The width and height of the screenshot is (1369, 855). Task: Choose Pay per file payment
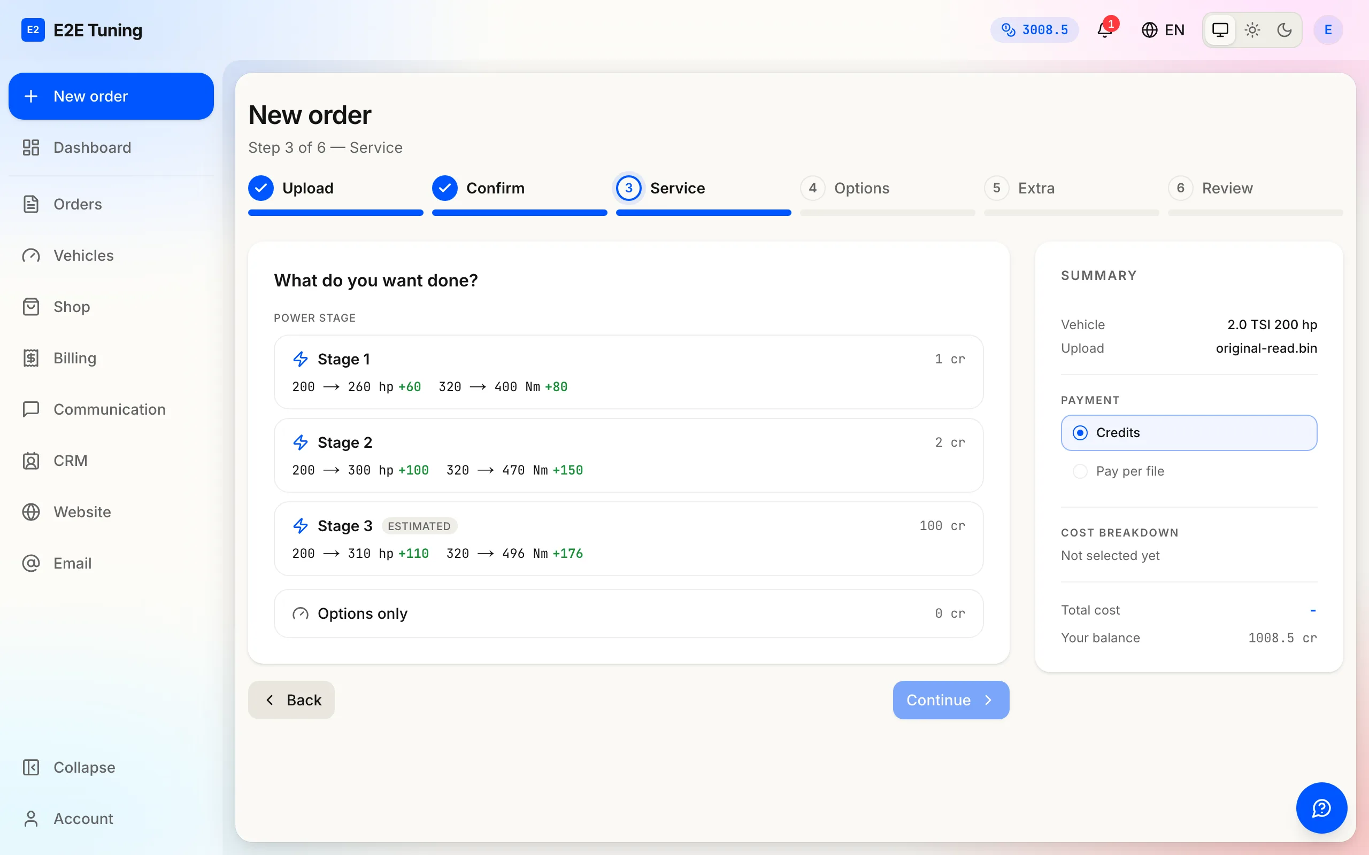(x=1189, y=471)
